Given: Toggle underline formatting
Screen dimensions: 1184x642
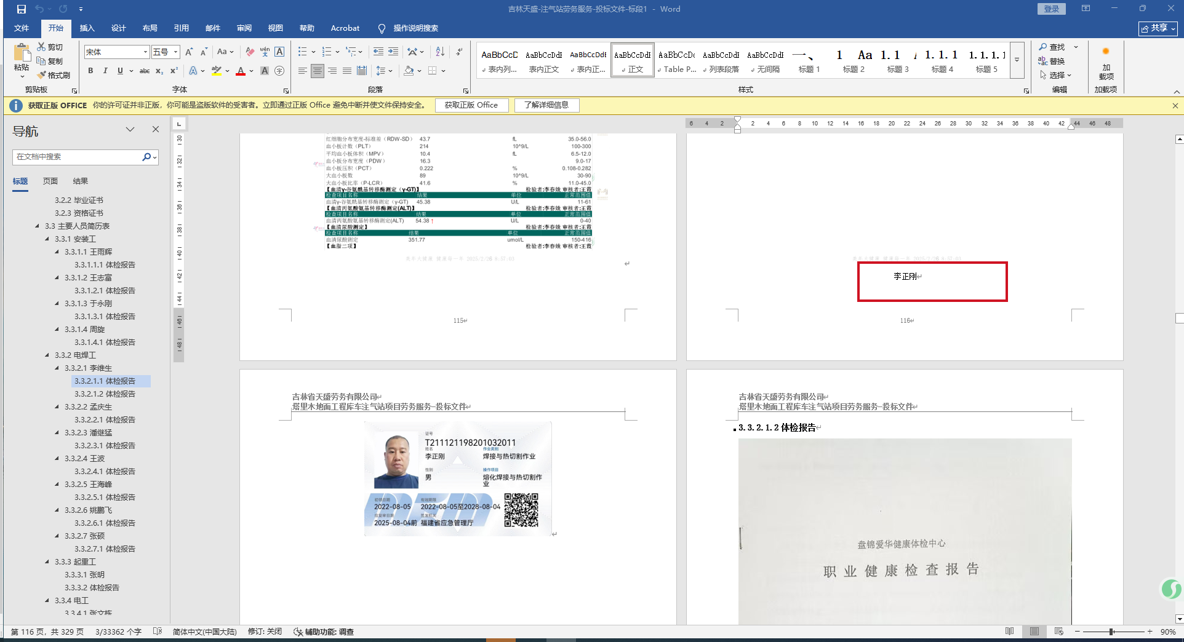Looking at the screenshot, I should (120, 71).
